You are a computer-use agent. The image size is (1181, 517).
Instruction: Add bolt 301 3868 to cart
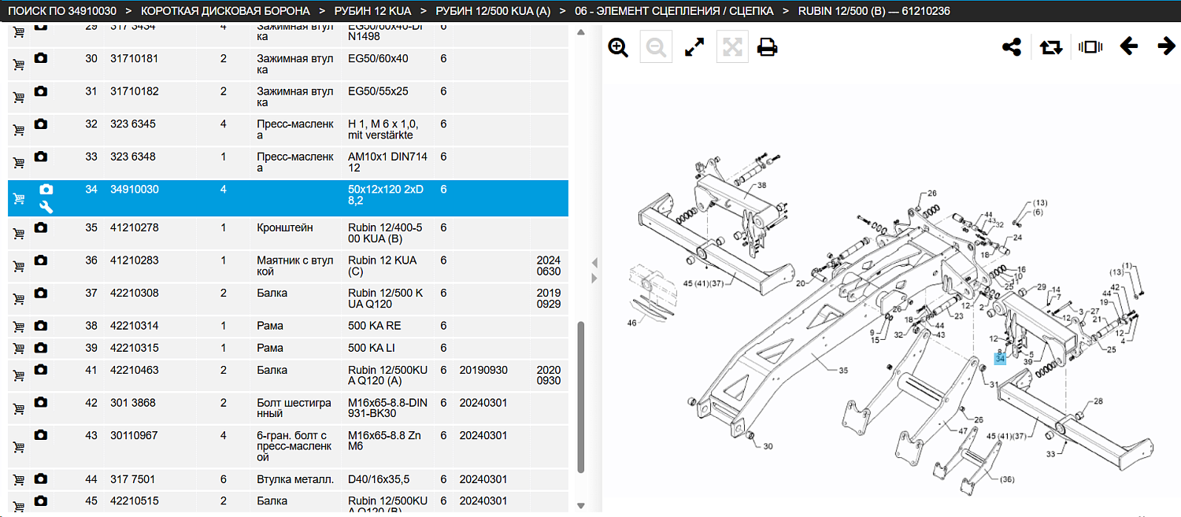pyautogui.click(x=19, y=409)
